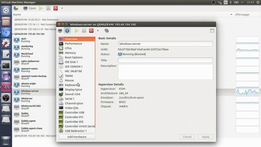Open Ubuntu Dash search icon

(6, 11)
